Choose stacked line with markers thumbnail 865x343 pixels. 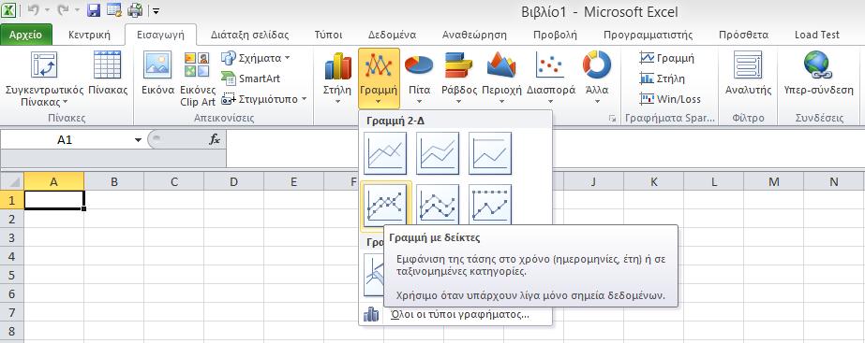pyautogui.click(x=438, y=204)
